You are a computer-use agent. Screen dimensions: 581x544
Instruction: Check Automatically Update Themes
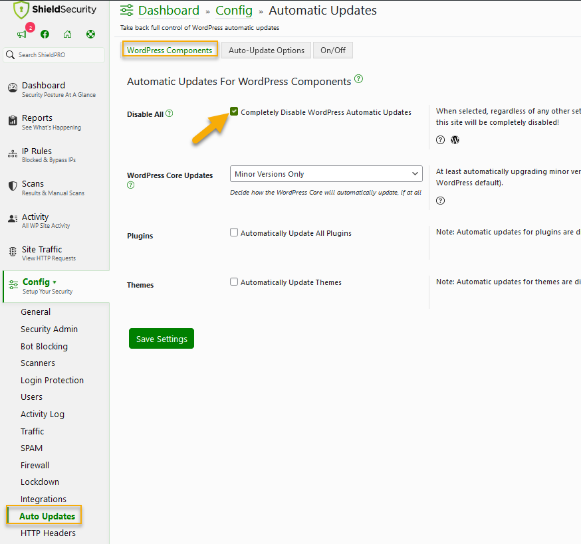tap(234, 282)
